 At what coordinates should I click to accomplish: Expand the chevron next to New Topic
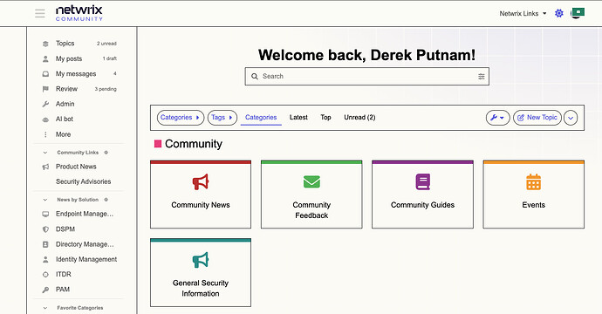(x=571, y=118)
